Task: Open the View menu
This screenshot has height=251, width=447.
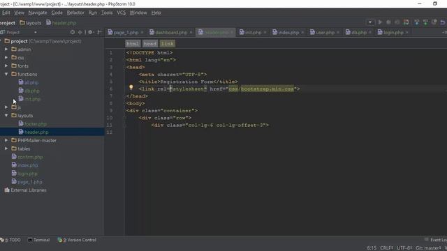Action: click(x=19, y=13)
